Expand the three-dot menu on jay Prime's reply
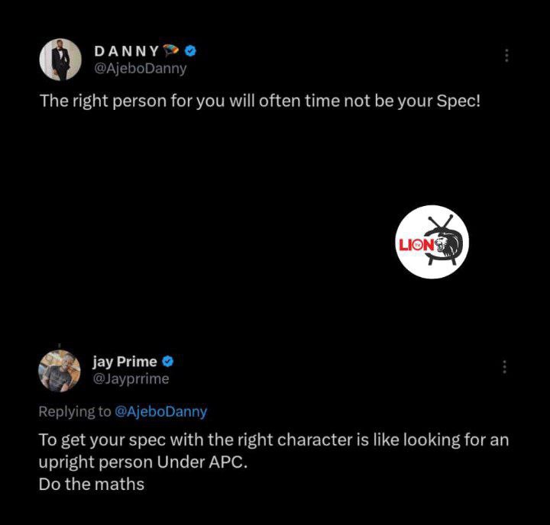 point(504,366)
